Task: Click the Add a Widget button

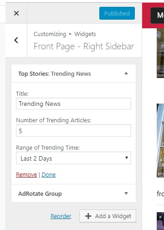Action: pyautogui.click(x=108, y=216)
